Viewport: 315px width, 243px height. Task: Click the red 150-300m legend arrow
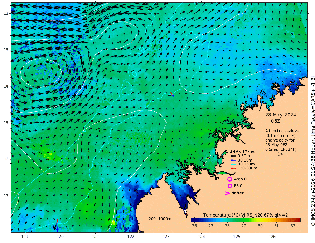[233, 168]
